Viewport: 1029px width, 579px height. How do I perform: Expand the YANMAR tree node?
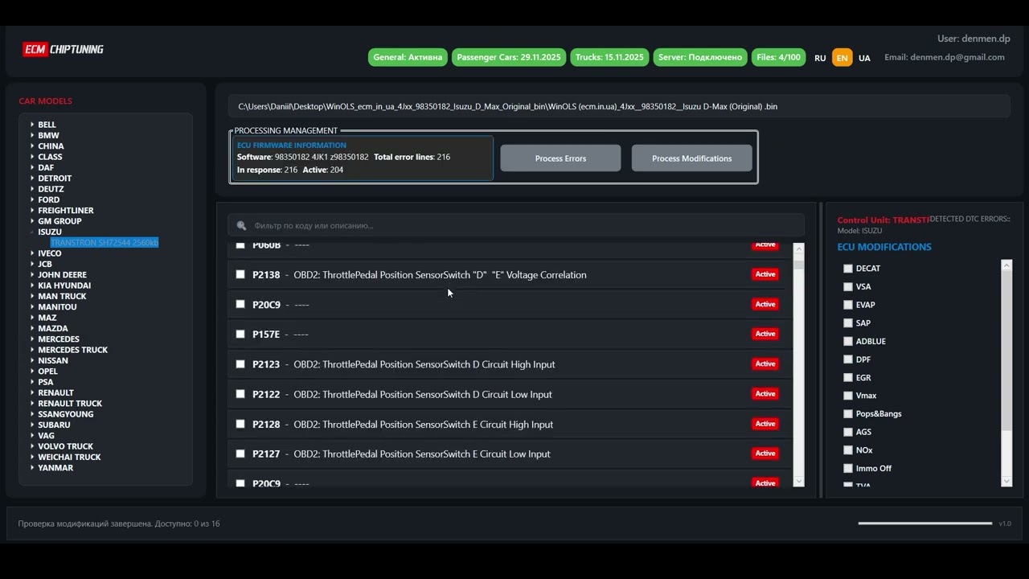(x=32, y=467)
